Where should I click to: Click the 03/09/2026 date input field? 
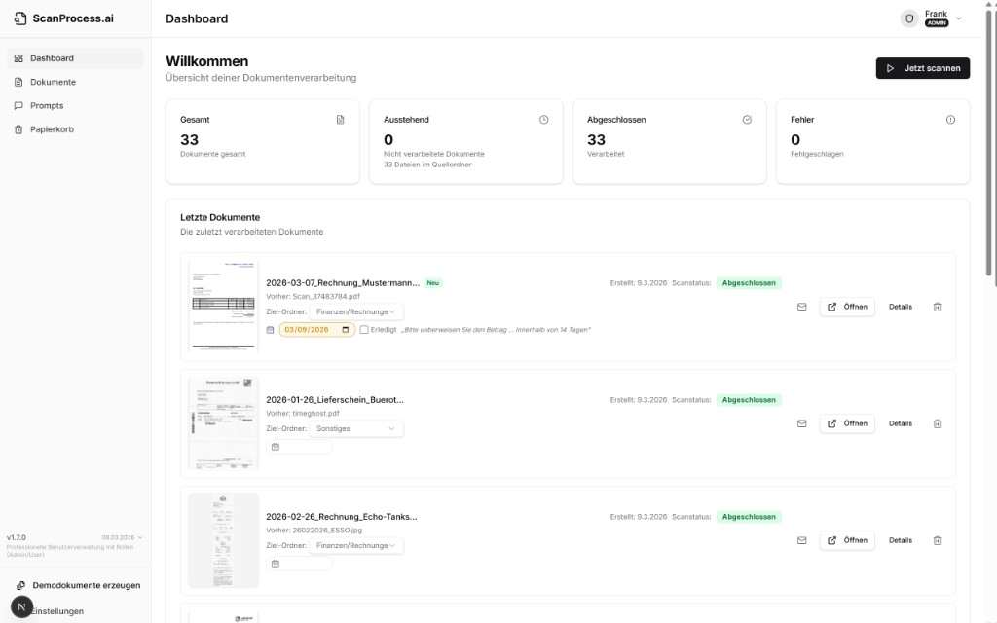[x=317, y=330]
